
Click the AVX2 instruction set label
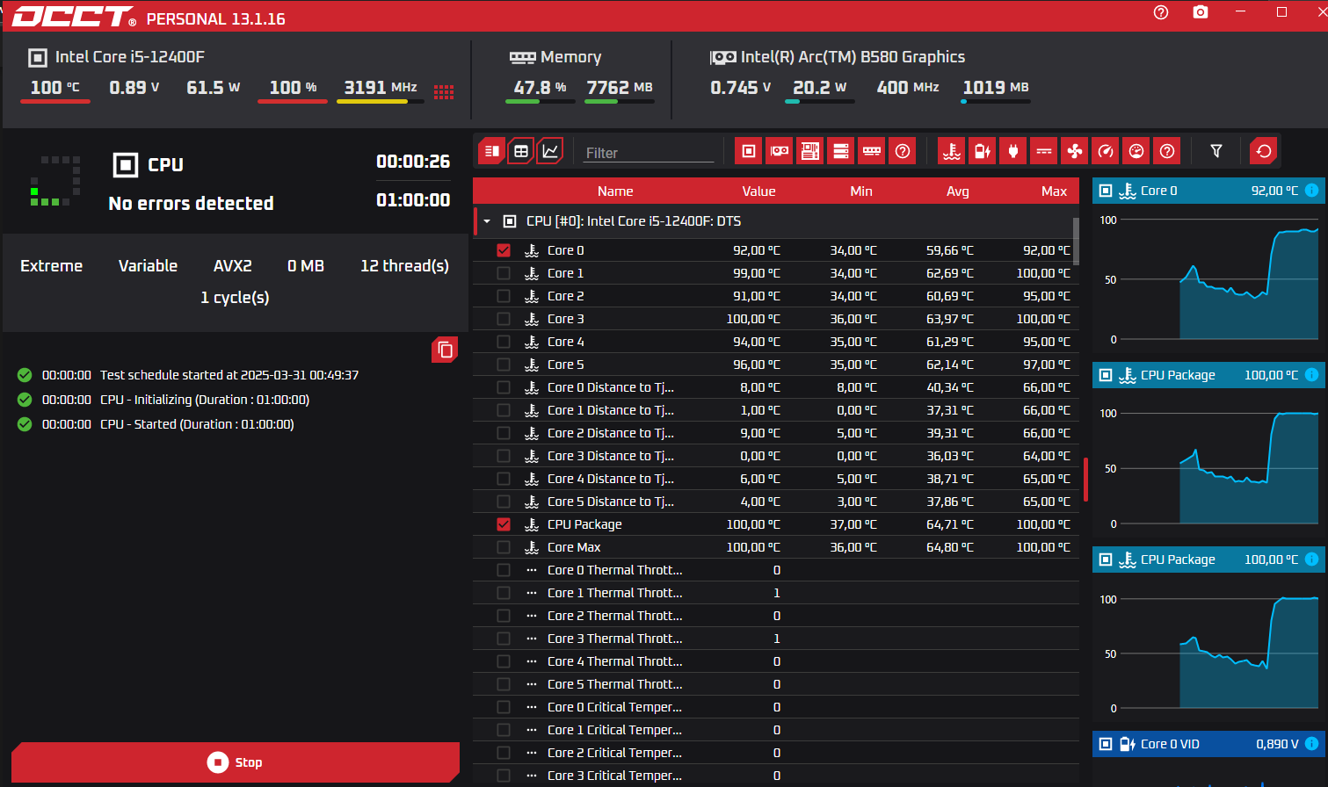tap(233, 266)
